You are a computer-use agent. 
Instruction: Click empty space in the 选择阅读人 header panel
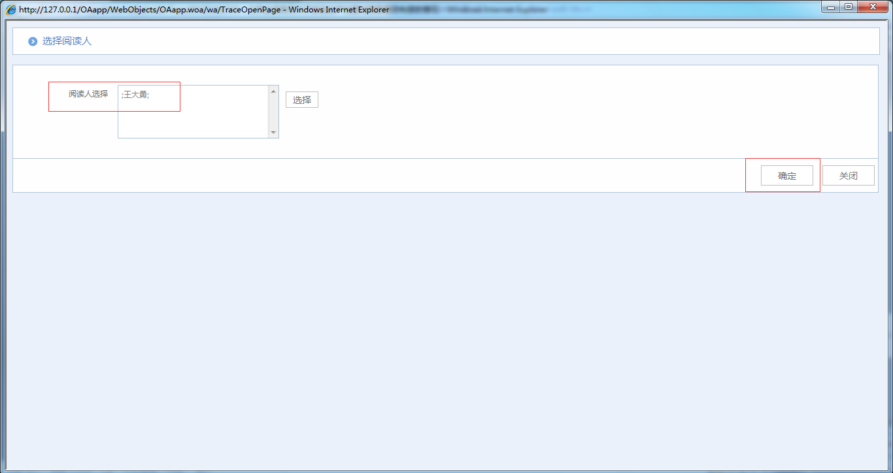[458, 41]
